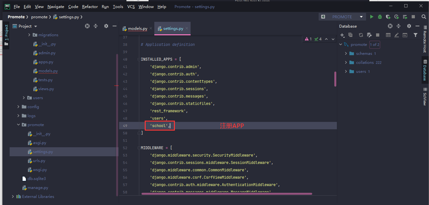Collapse the promote data source node
The image size is (429, 205).
click(x=340, y=45)
